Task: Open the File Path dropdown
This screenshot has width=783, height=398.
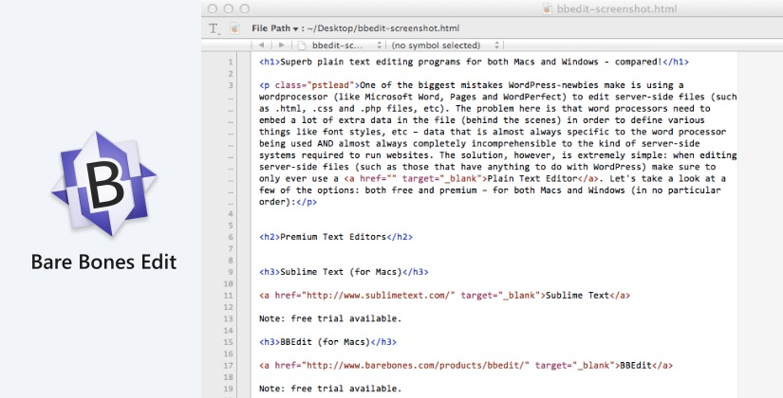Action: pyautogui.click(x=275, y=28)
